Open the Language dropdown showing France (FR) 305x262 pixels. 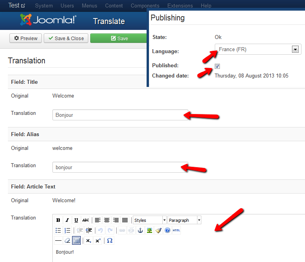pos(258,49)
